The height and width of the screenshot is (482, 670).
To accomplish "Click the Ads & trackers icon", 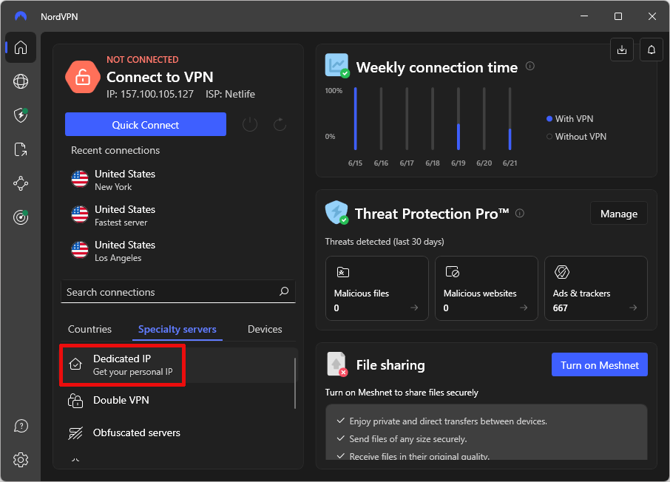I will point(562,272).
